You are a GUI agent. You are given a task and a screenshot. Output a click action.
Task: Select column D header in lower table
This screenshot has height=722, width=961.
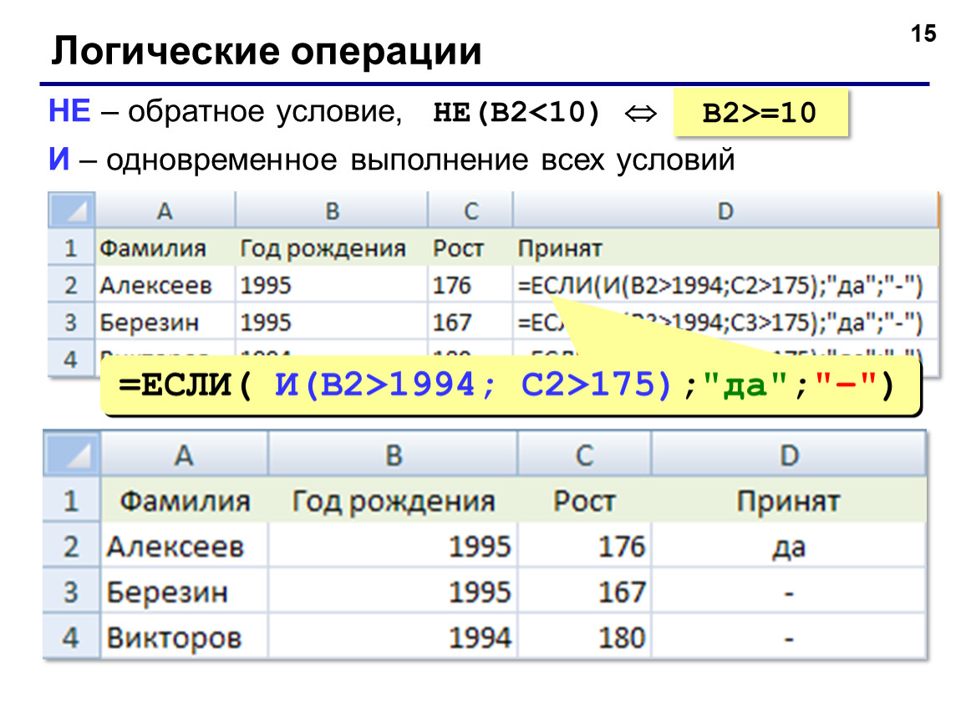pos(788,454)
